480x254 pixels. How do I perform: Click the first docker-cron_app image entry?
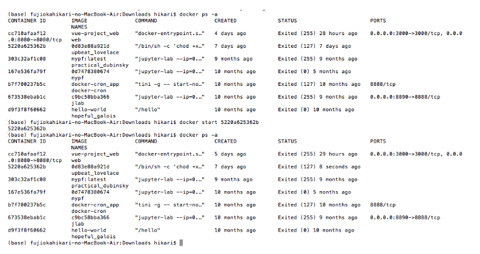click(x=95, y=84)
